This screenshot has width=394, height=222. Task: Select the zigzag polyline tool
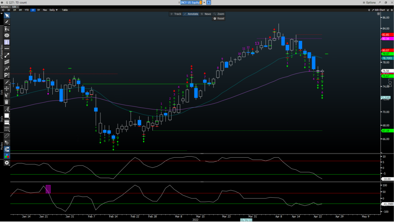click(7, 68)
